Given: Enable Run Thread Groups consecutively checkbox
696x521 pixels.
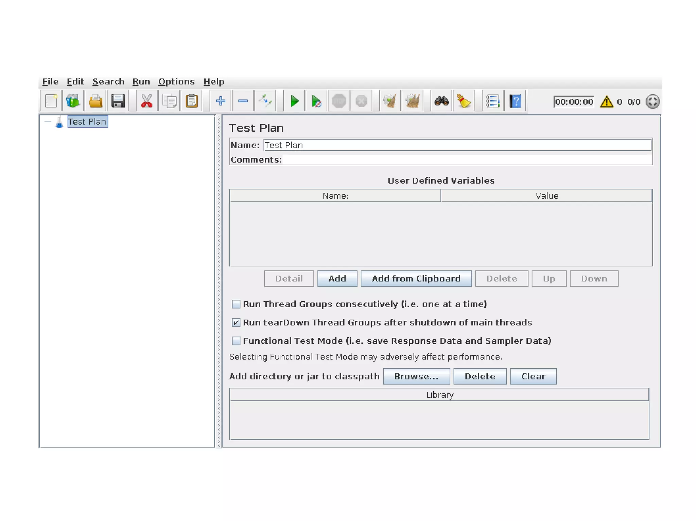Looking at the screenshot, I should (236, 304).
